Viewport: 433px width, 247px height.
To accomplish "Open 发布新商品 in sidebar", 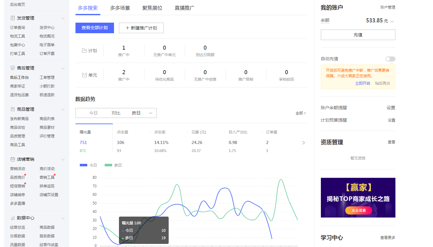I will coord(19,119).
